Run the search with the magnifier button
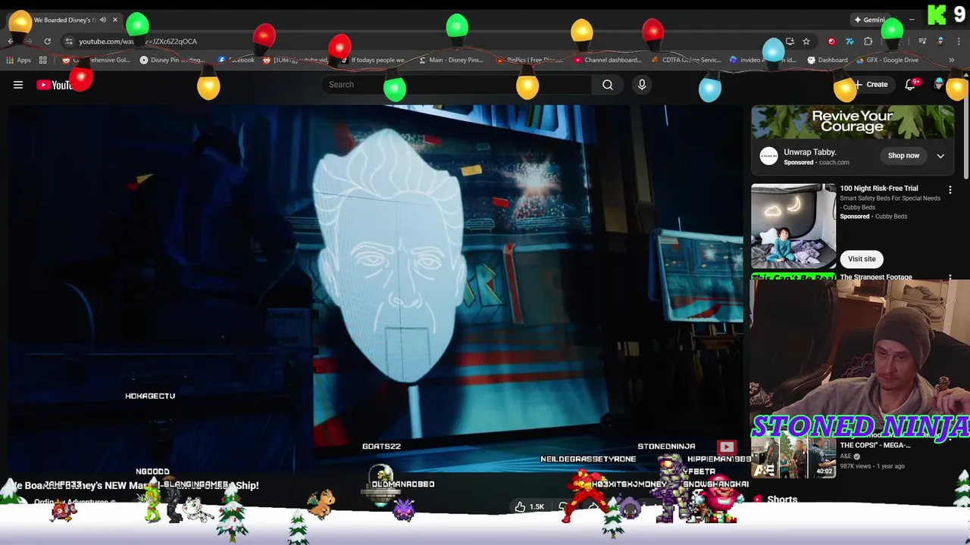Viewport: 970px width, 545px height. [x=608, y=85]
